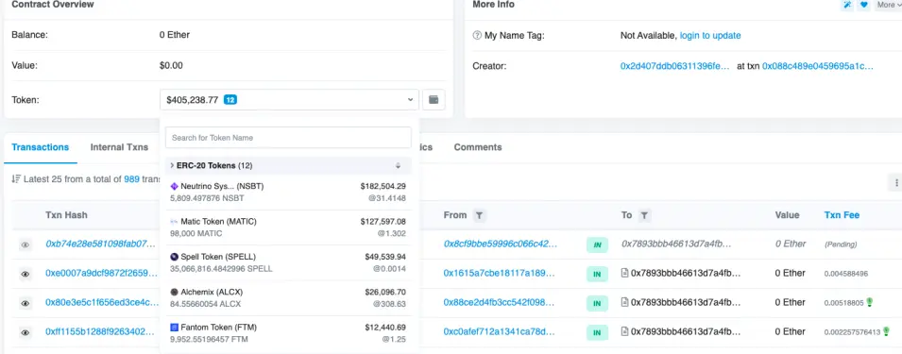Viewport: 902px width, 354px height.
Task: Select Matic Token (MATIC) entry
Action: pyautogui.click(x=288, y=228)
